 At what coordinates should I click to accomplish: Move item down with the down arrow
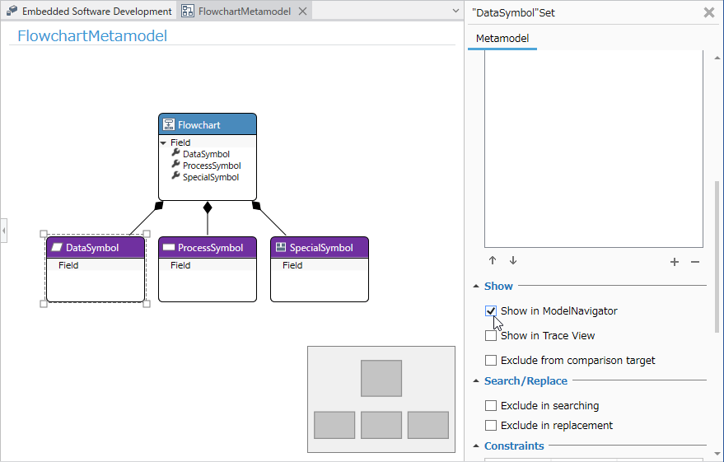pos(513,261)
